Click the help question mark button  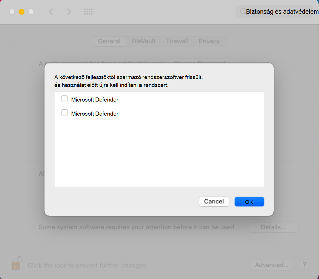(x=304, y=265)
